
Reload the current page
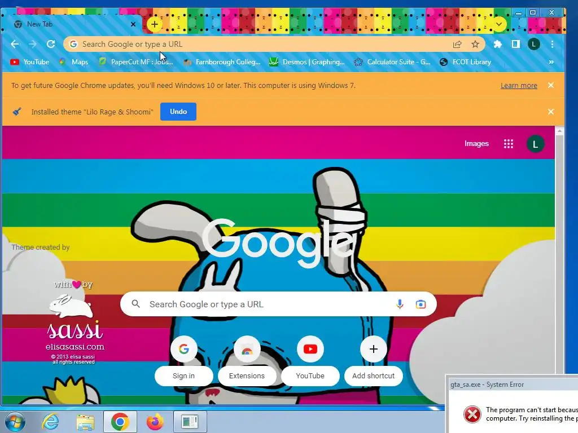(x=51, y=44)
